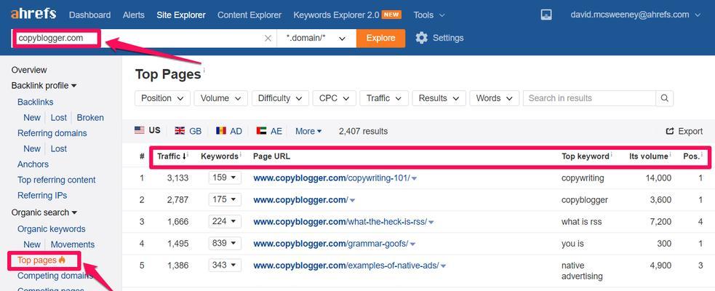Switch to Site Explorer

click(181, 15)
